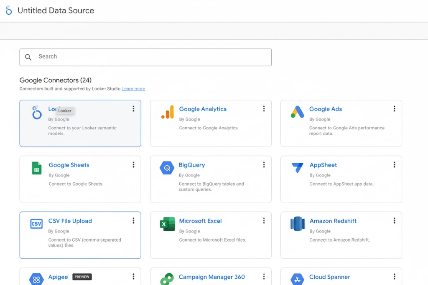428x285 pixels.
Task: Choose the Google Sheets connector title
Action: pos(69,165)
